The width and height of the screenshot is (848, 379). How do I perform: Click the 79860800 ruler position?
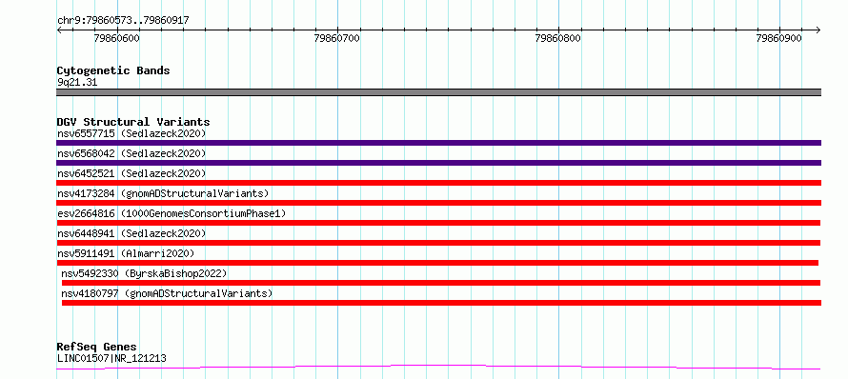tap(558, 38)
